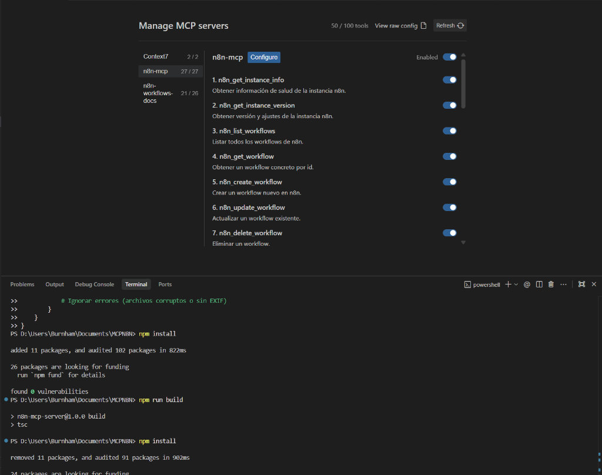Viewport: 602px width, 475px height.
Task: Kill terminal with the trash icon
Action: coord(551,285)
